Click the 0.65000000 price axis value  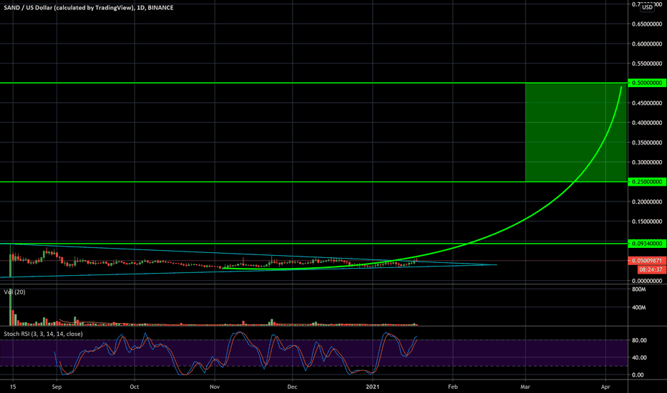[646, 24]
